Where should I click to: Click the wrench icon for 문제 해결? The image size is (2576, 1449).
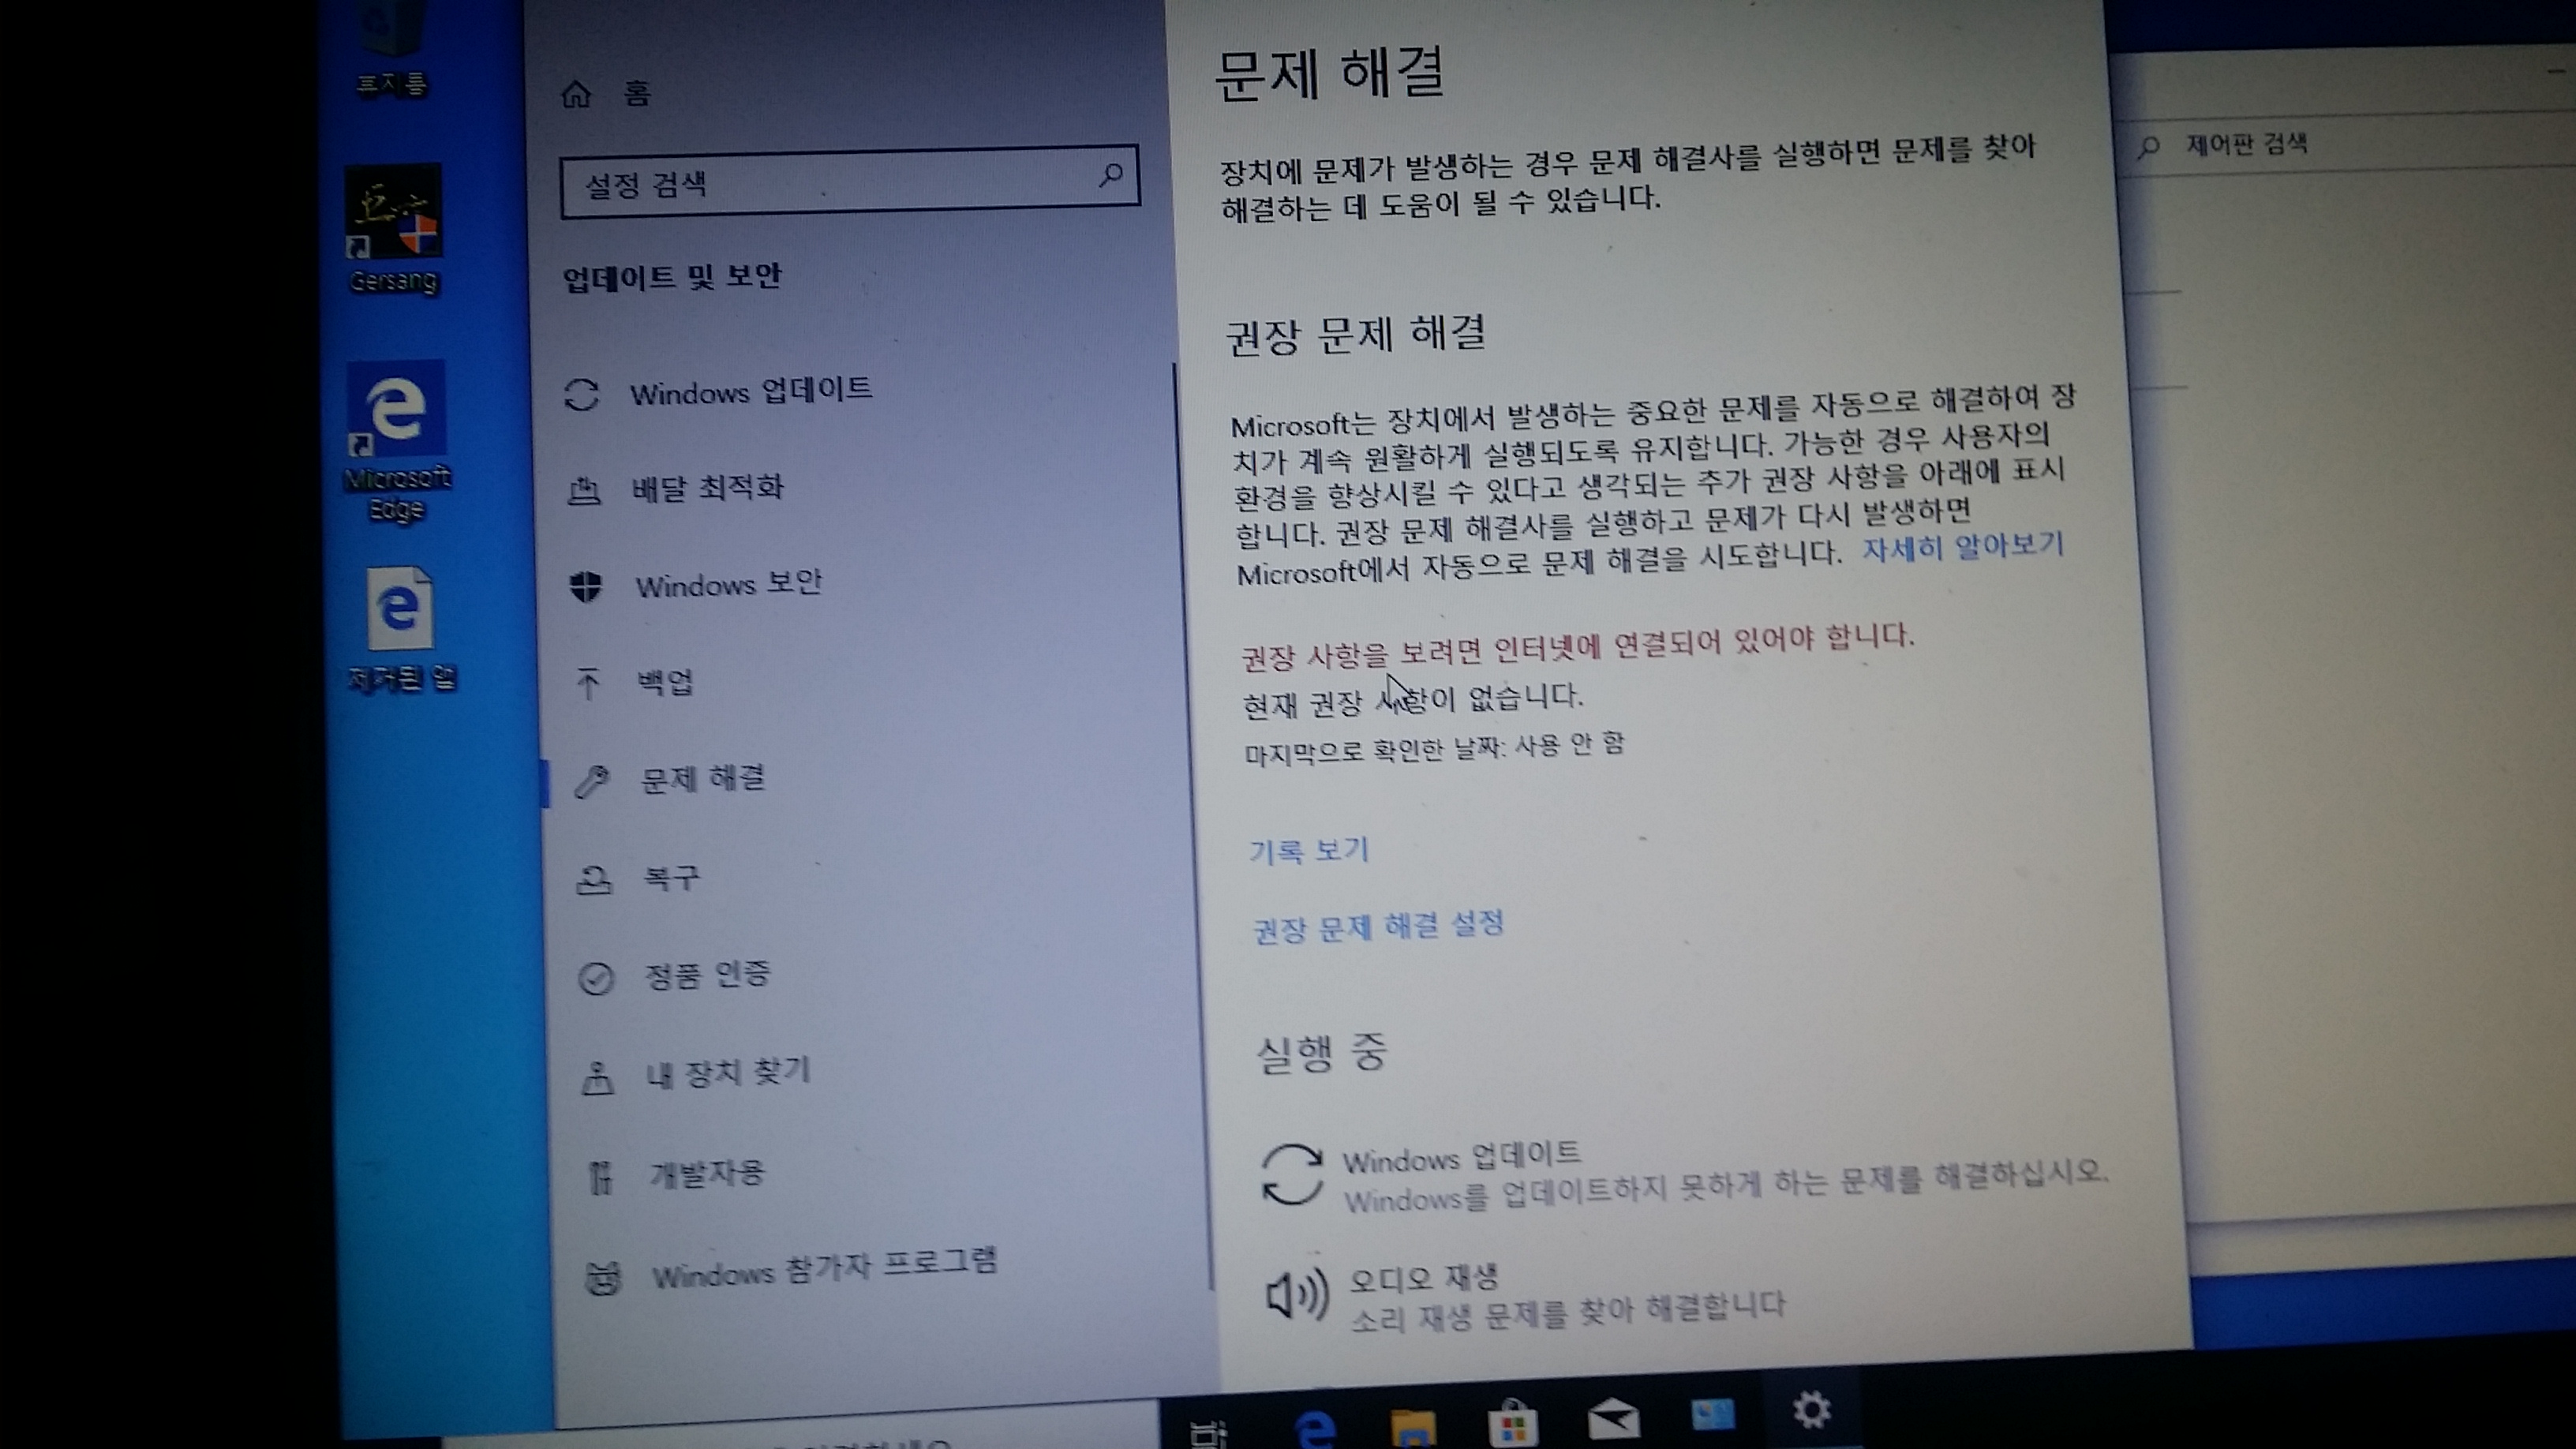591,782
